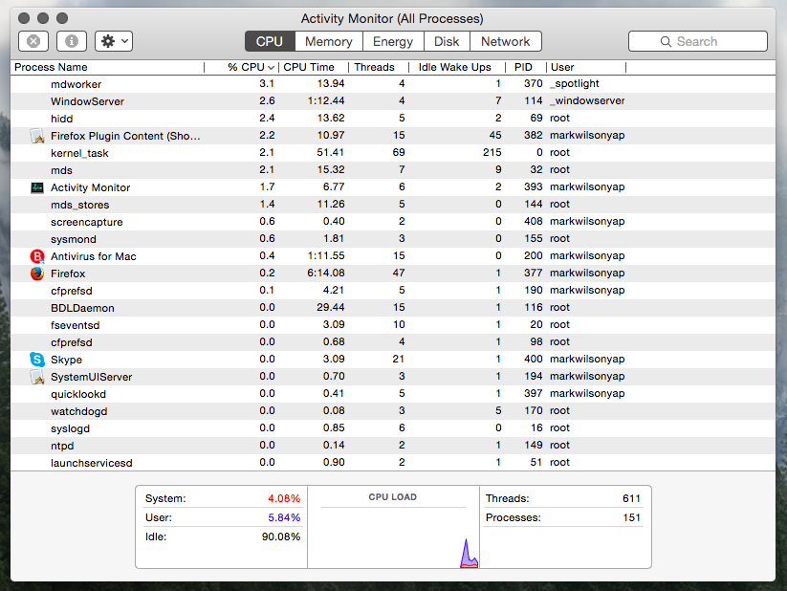Click the Quit Process toolbar icon

tap(33, 41)
